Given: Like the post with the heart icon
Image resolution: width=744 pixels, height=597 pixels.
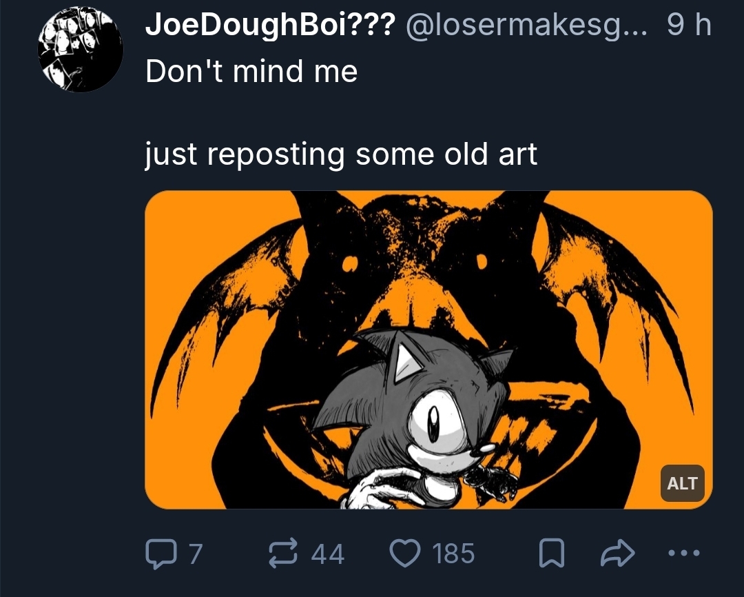Looking at the screenshot, I should coord(406,553).
